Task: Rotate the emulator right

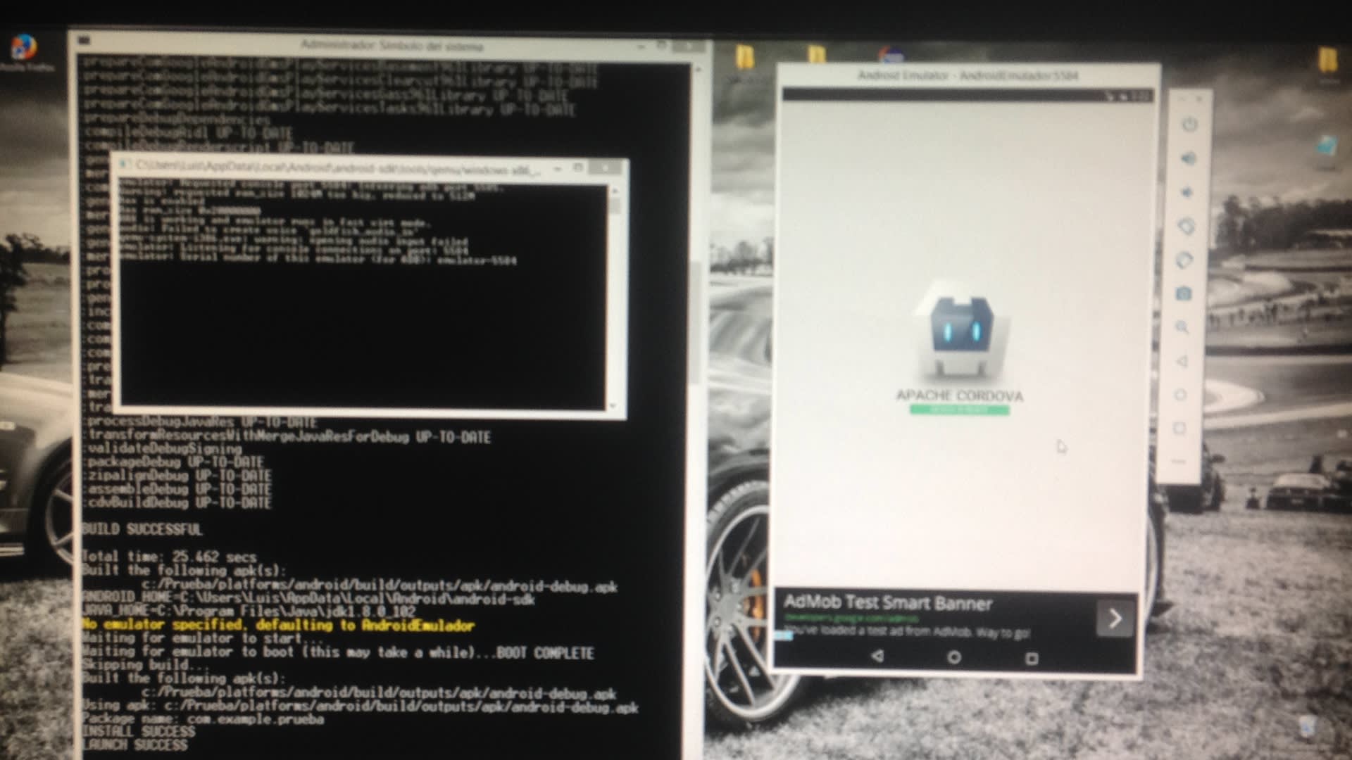Action: click(1184, 260)
